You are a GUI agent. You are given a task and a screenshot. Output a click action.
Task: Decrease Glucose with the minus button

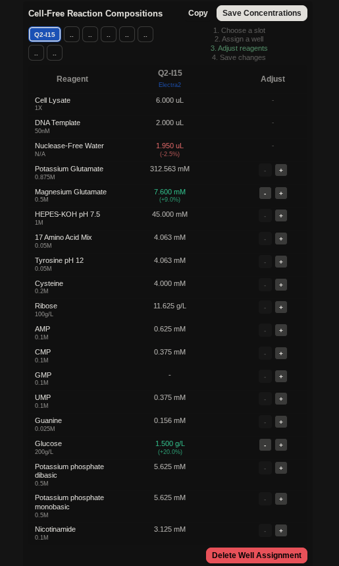coord(265,445)
